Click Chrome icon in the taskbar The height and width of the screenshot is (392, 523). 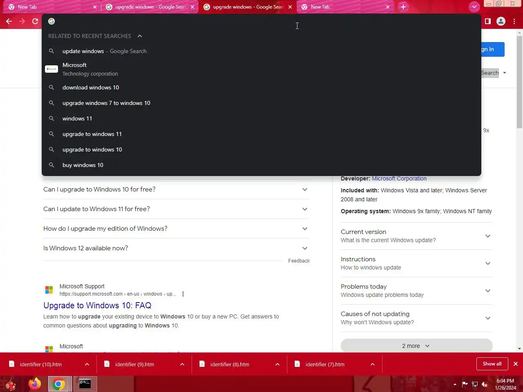point(58,384)
